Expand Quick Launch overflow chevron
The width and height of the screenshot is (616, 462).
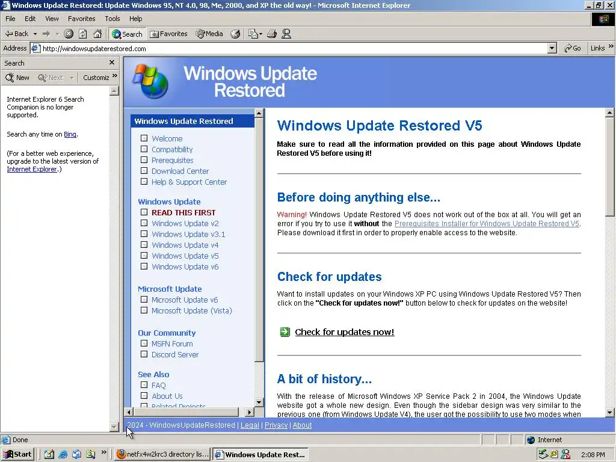(x=103, y=452)
